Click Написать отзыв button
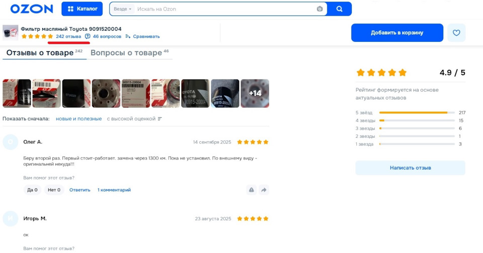 point(411,167)
